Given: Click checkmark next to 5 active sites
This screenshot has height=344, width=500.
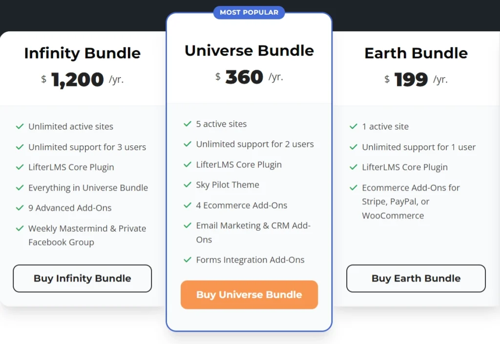Looking at the screenshot, I should click(187, 124).
